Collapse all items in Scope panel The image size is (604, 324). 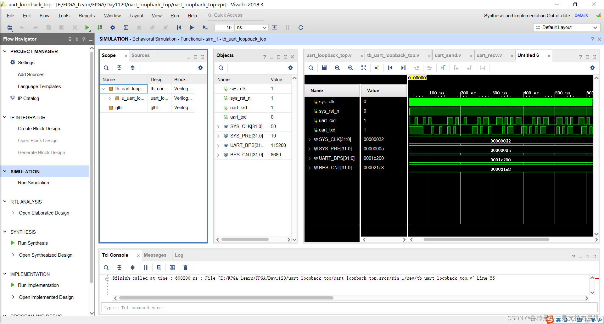pos(119,68)
